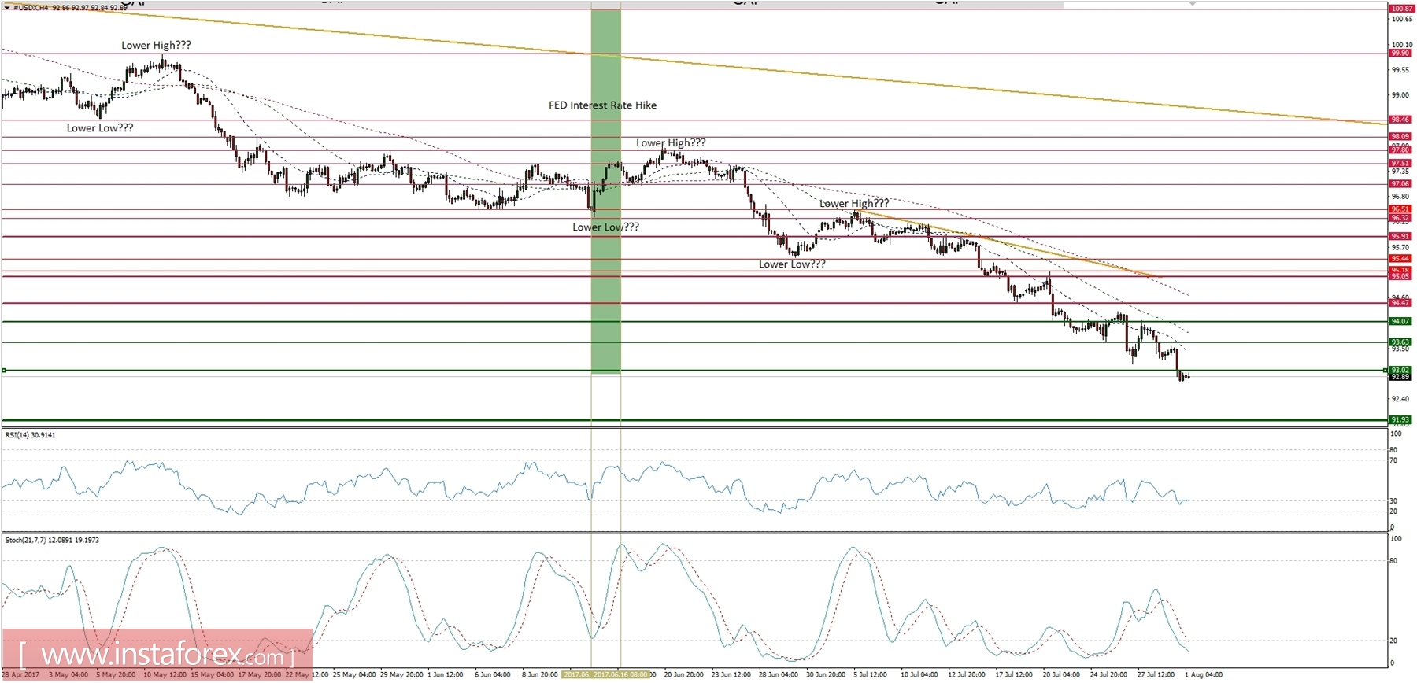Screen dimensions: 1417x683
Task: Select the 'Lower Low???' label above 28 Jun
Action: tap(792, 264)
